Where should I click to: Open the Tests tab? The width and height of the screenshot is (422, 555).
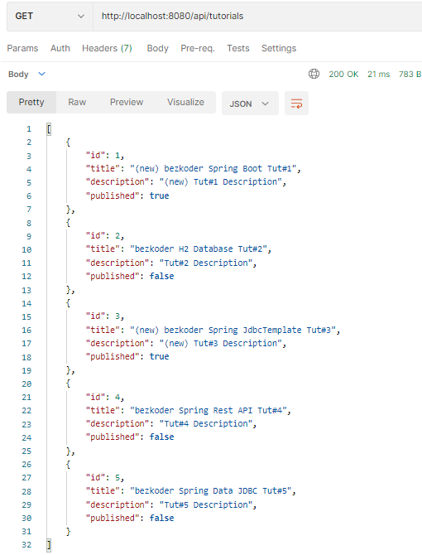(237, 48)
